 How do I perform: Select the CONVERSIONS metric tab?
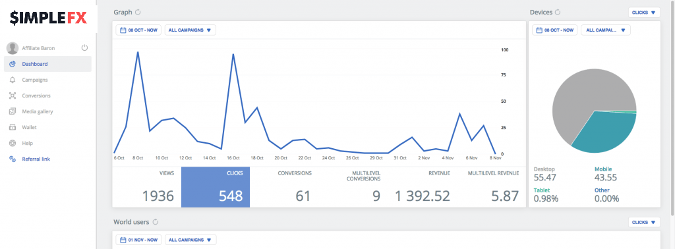(x=284, y=187)
